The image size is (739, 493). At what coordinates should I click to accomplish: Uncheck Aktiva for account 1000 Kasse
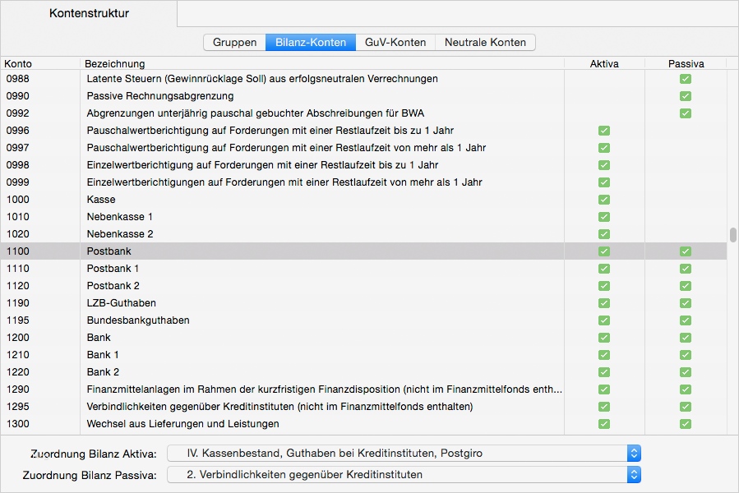pos(604,200)
